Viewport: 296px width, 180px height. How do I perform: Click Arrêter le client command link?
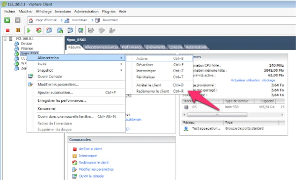pyautogui.click(x=90, y=149)
